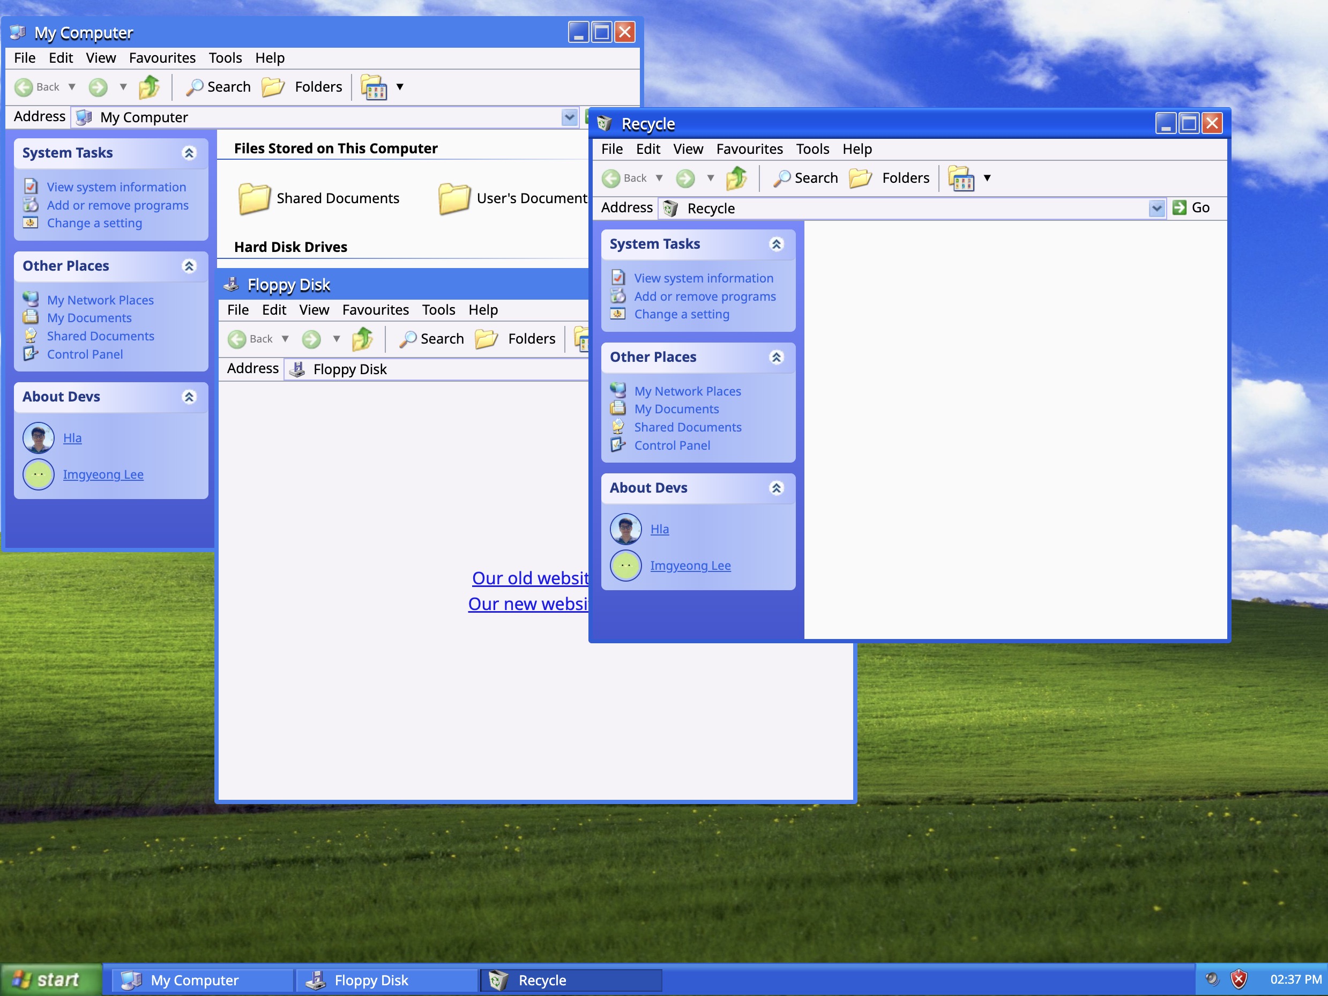Open Back history dropdown in Recycle window

click(659, 179)
